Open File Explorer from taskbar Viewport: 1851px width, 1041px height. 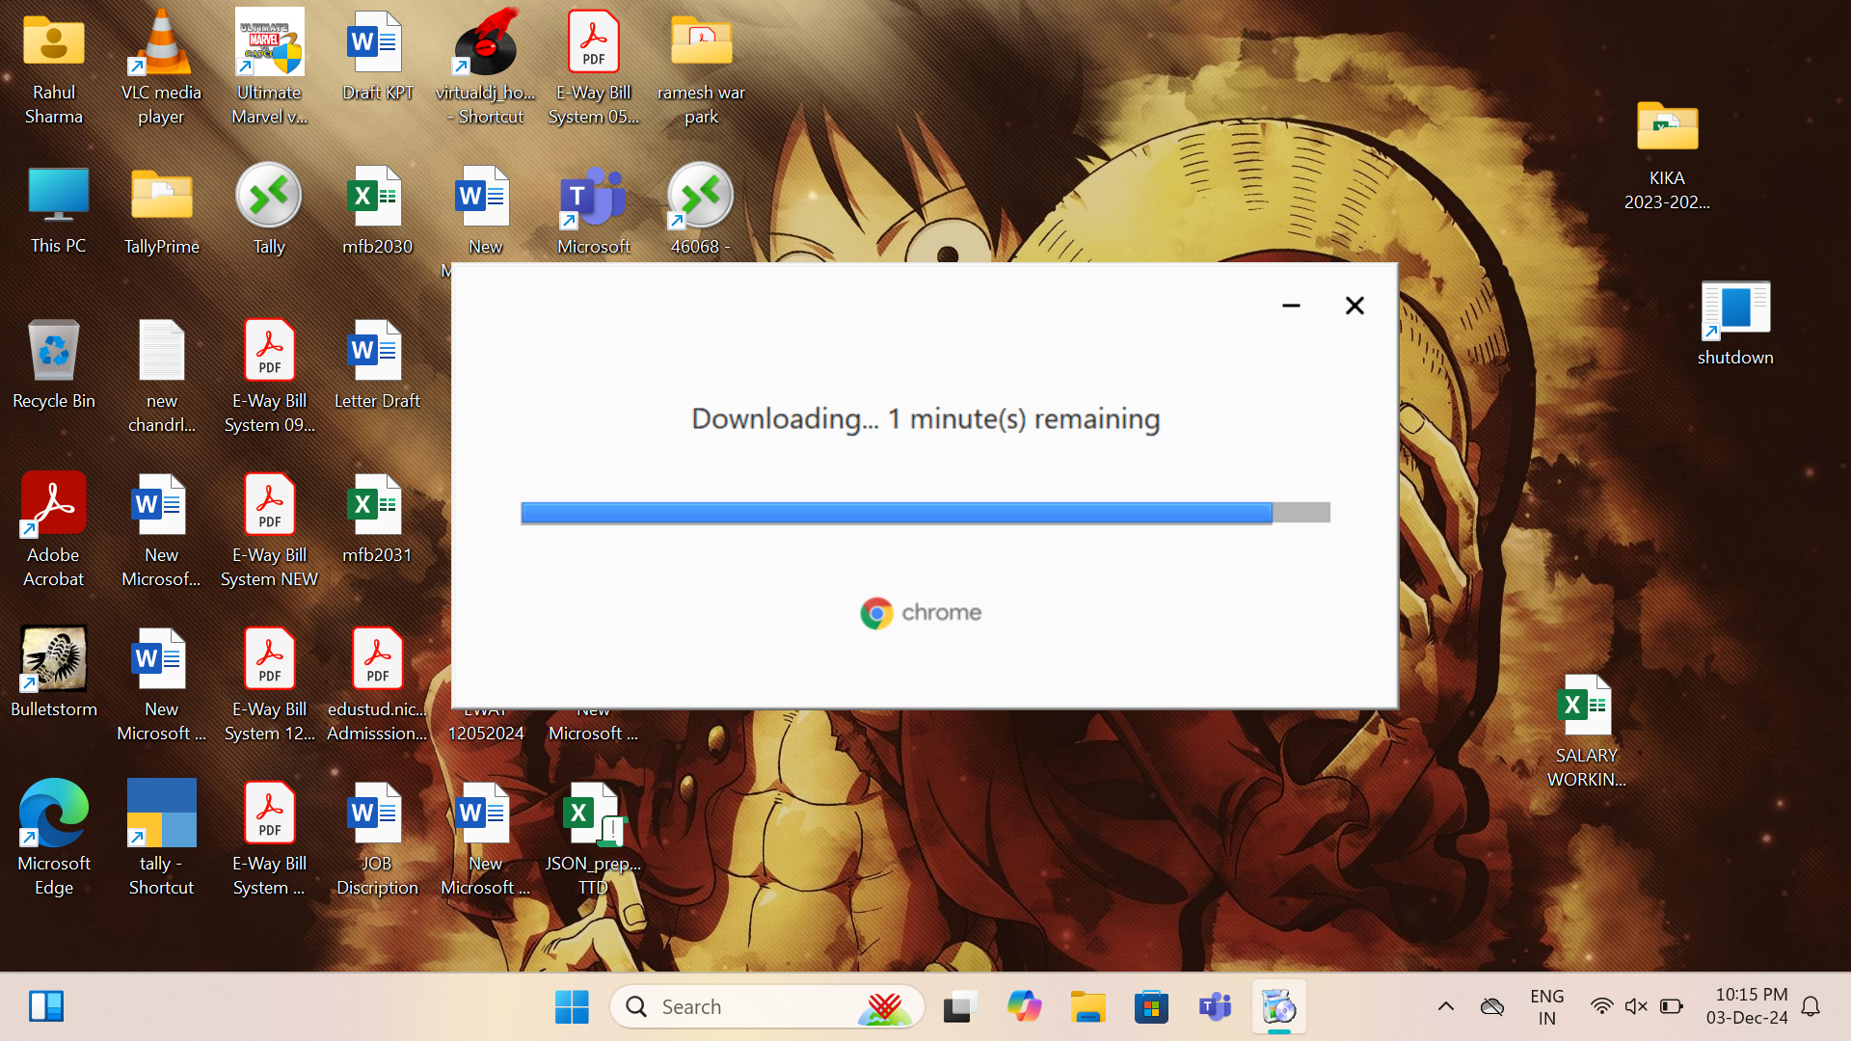click(1087, 1007)
